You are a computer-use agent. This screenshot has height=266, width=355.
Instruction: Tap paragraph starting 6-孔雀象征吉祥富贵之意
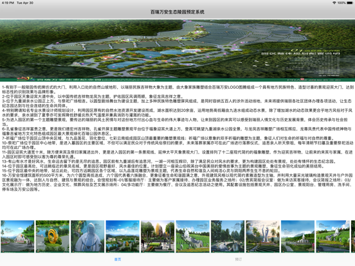[x=177, y=131]
